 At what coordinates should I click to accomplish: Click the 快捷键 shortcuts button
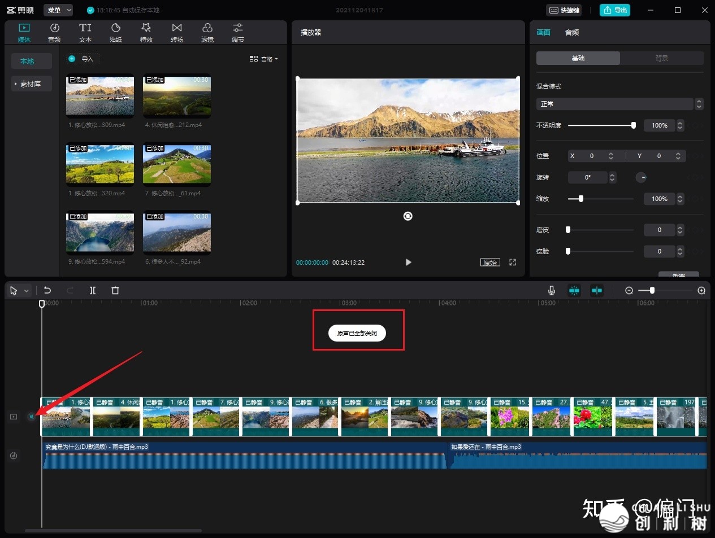565,10
